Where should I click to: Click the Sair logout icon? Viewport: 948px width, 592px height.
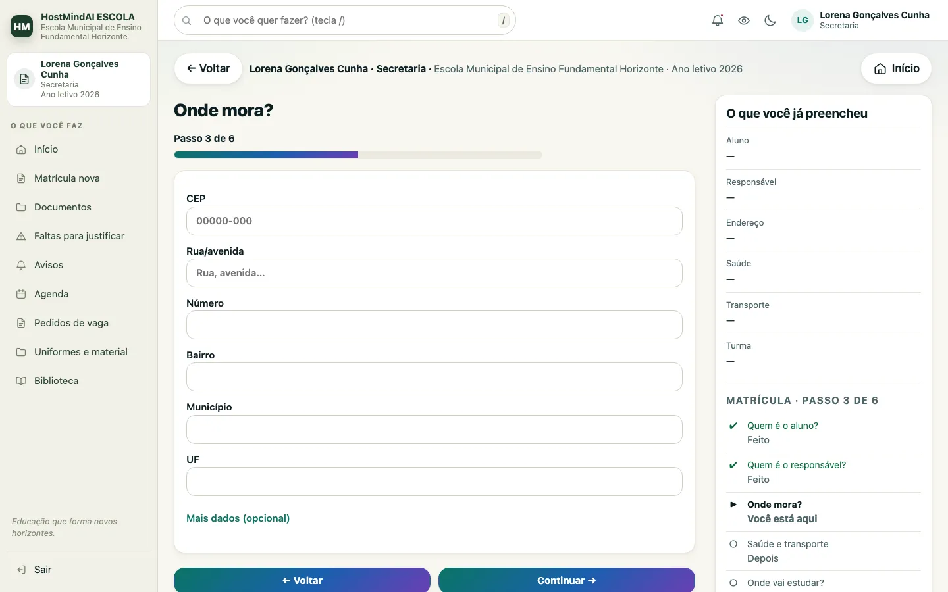point(21,570)
